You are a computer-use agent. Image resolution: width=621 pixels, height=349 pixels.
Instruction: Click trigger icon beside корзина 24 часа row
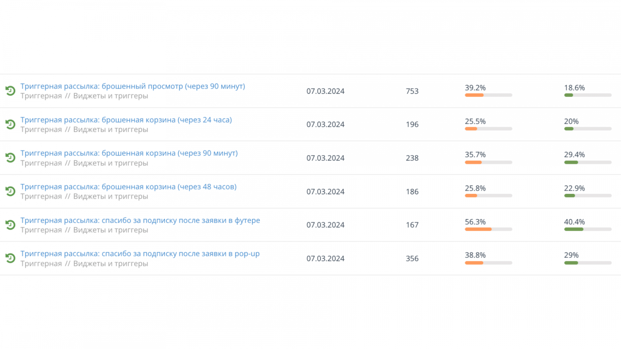[x=10, y=124]
